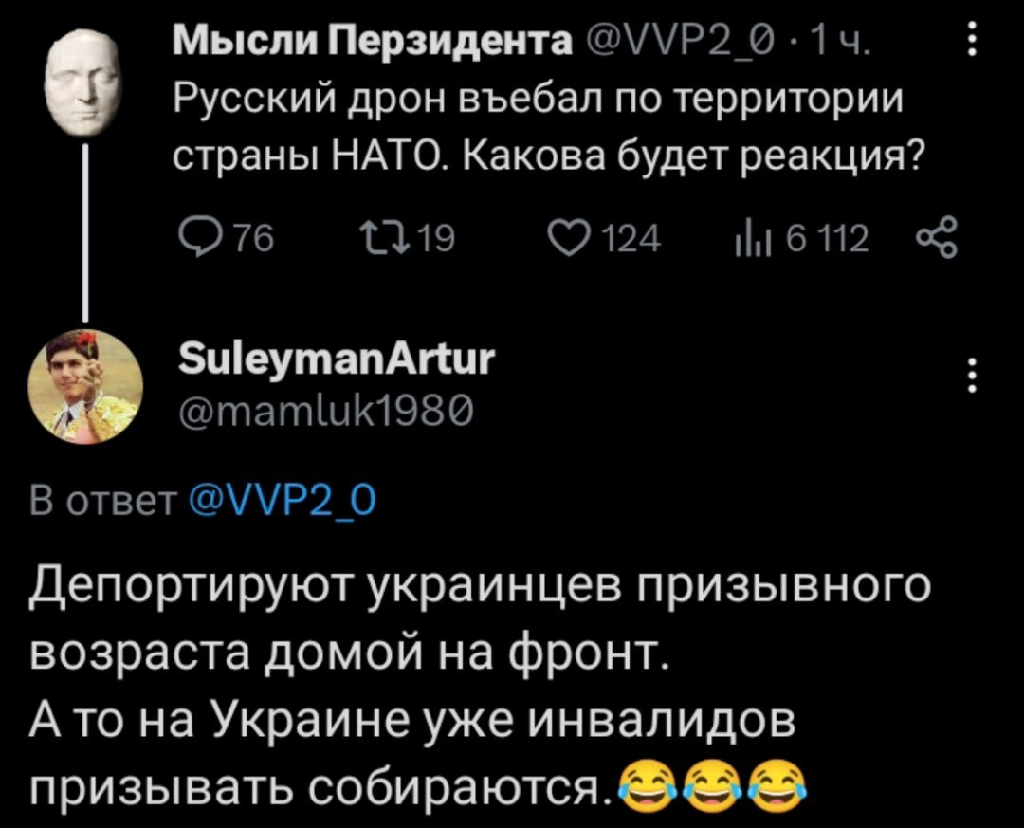The height and width of the screenshot is (828, 1024).
Task: Click the reply speech bubble icon
Action: tap(189, 242)
